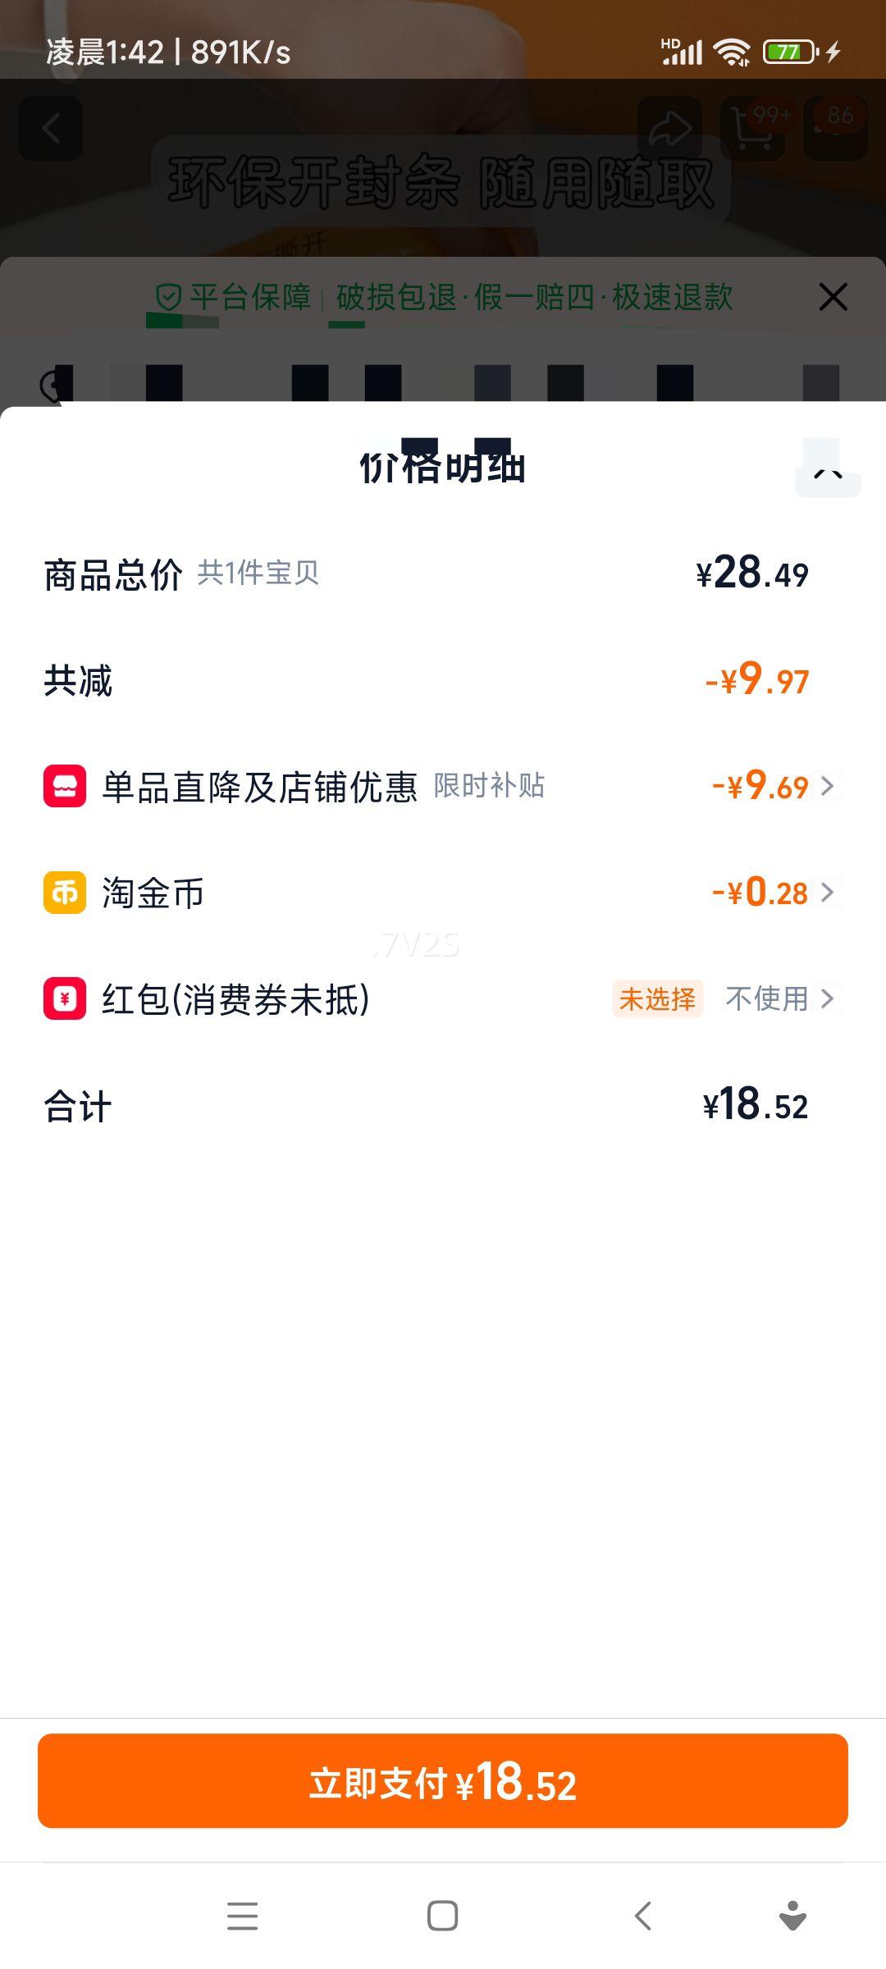Tap the Android recent apps menu icon
The height and width of the screenshot is (1969, 886).
tap(242, 1916)
